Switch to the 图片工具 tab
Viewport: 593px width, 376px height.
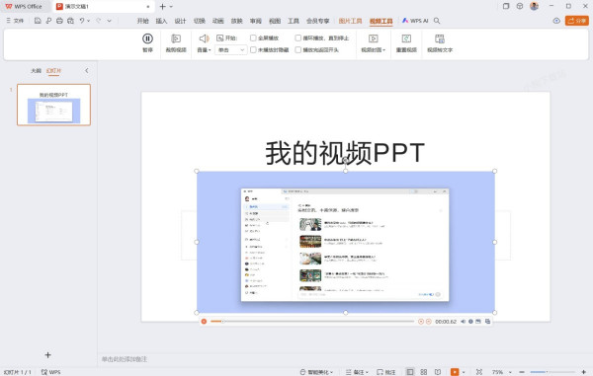tap(350, 21)
